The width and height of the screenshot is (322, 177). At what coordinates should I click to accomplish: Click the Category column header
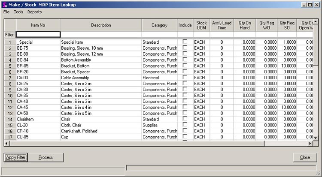(x=159, y=25)
